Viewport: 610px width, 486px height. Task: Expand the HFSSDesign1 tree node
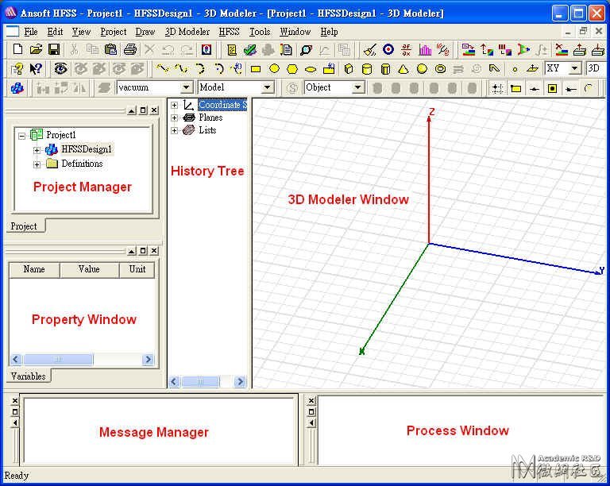point(37,150)
